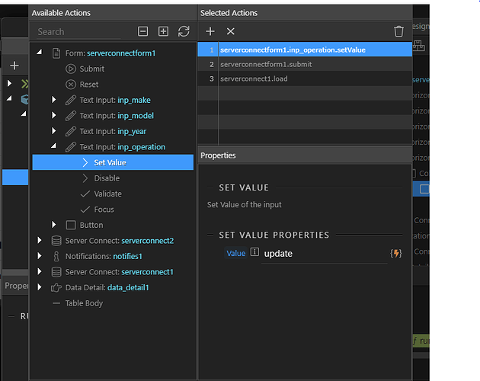480x381 pixels.
Task: Click the pencil icon beside inp_year
Action: click(71, 131)
